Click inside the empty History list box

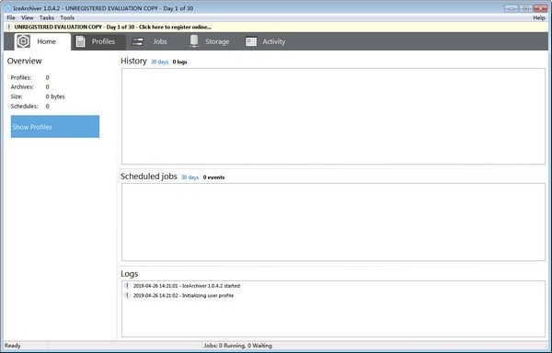(x=333, y=116)
